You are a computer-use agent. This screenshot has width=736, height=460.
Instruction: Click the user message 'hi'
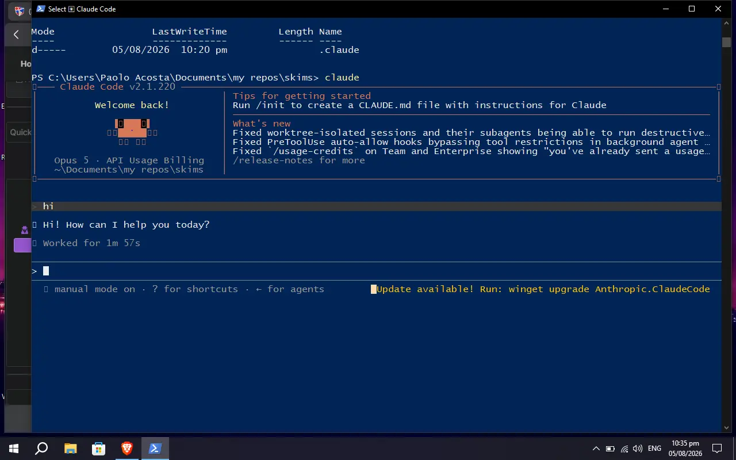click(48, 206)
